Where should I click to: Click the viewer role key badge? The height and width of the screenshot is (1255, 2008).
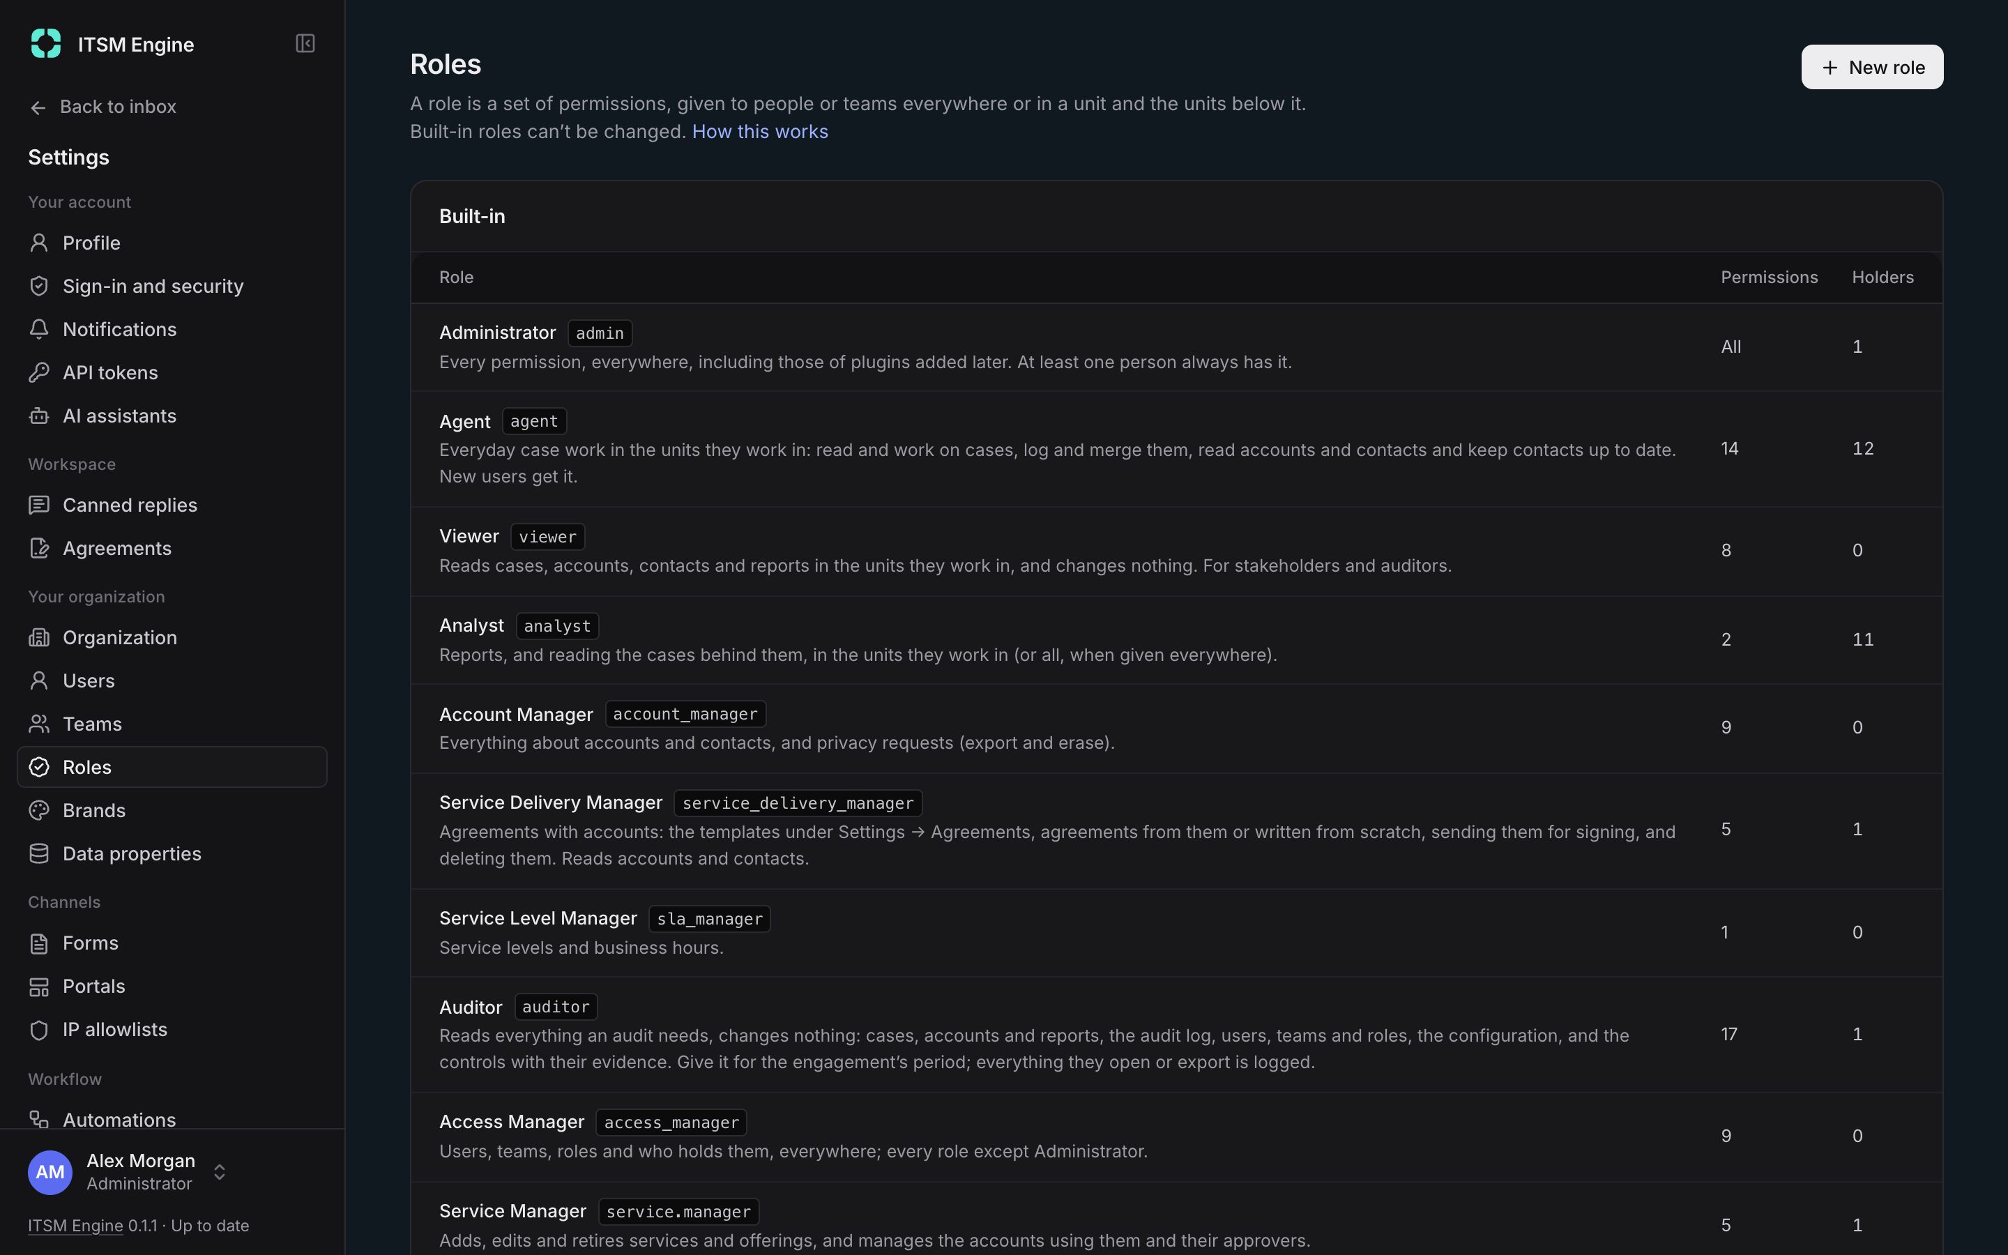547,537
